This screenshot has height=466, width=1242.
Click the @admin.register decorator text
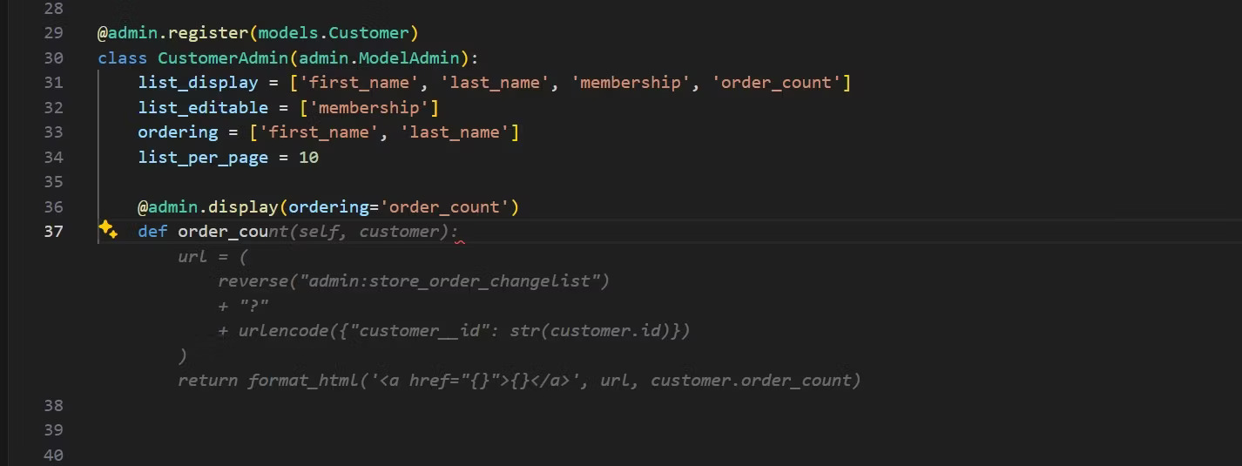[172, 33]
